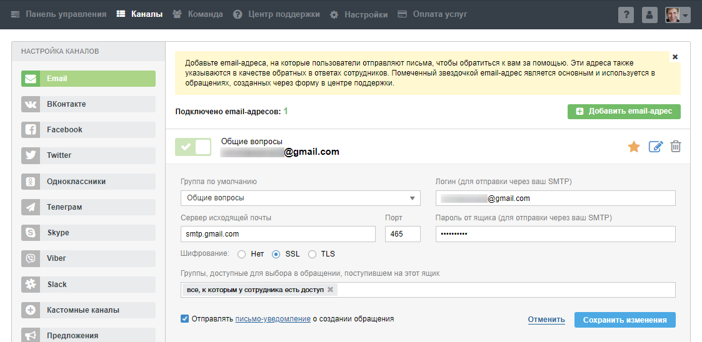This screenshot has height=342, width=702.
Task: Open the ВКонтакте channel settings
Action: [88, 104]
